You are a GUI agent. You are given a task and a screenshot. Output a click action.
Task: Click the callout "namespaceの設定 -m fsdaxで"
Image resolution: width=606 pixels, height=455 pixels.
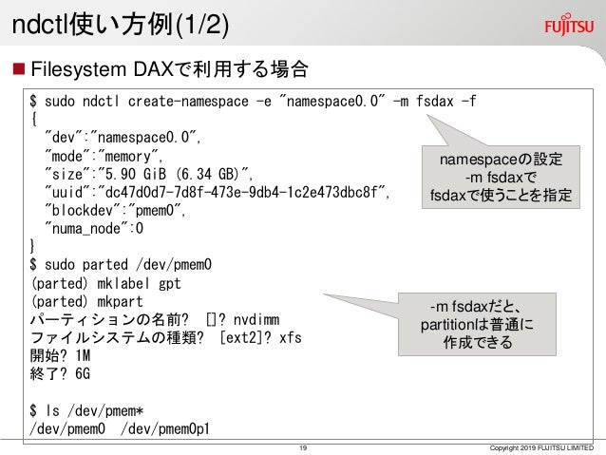pos(501,177)
